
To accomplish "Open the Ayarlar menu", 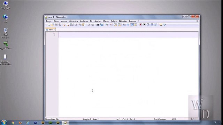I will tap(98, 21).
